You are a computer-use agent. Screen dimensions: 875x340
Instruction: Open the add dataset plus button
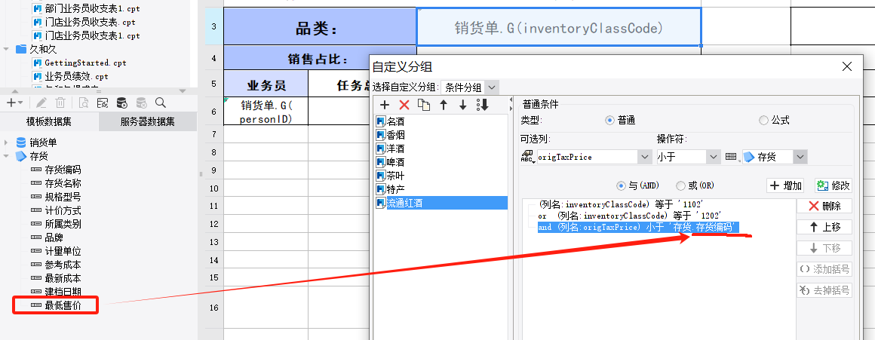(14, 103)
